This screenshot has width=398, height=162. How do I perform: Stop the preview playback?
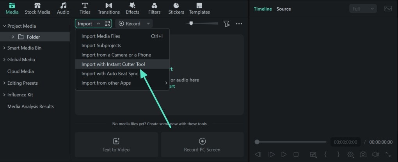pyautogui.click(x=296, y=154)
